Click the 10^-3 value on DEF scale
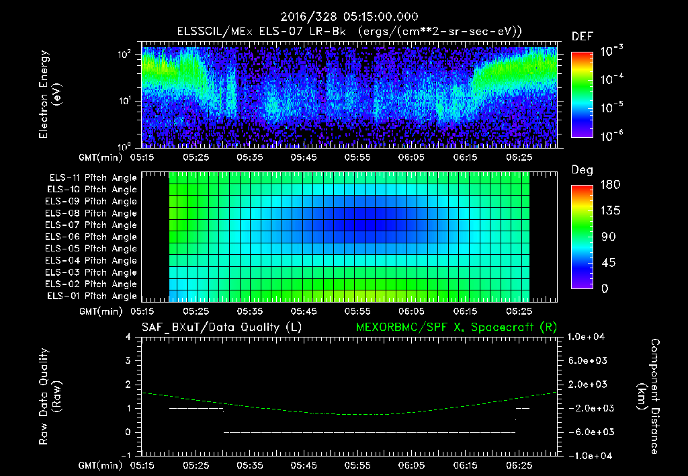 [611, 50]
